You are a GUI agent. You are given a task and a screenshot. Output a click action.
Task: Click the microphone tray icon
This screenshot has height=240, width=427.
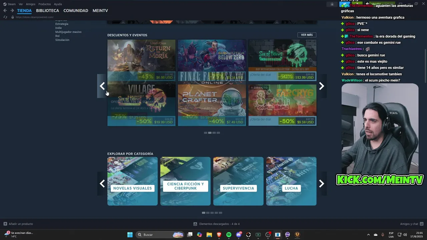point(383,235)
